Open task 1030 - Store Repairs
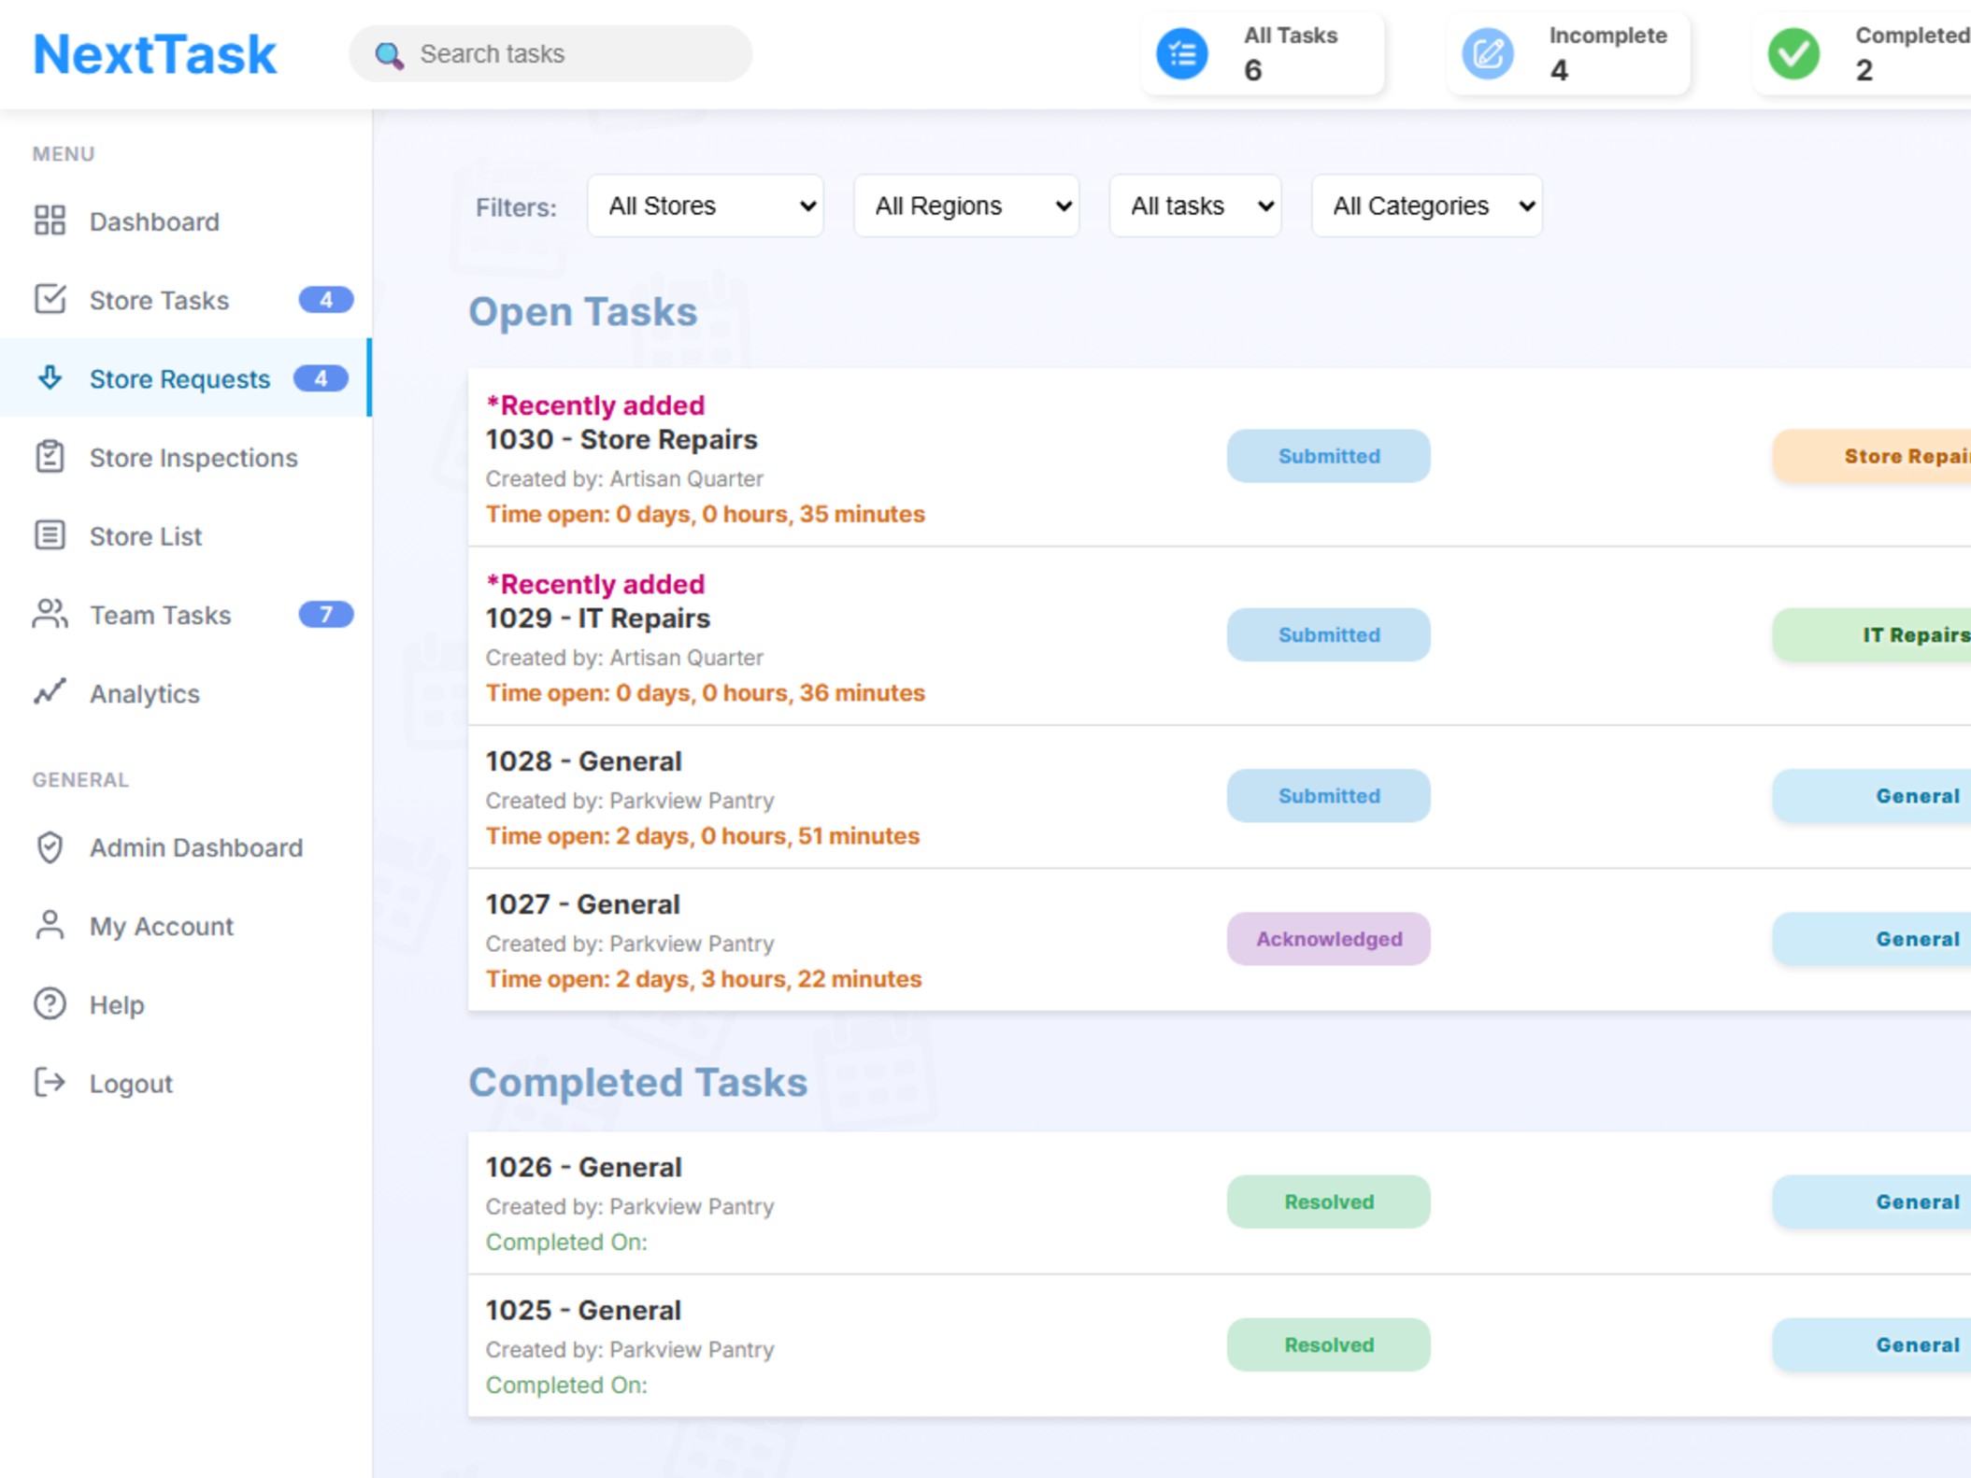1971x1478 pixels. point(621,439)
